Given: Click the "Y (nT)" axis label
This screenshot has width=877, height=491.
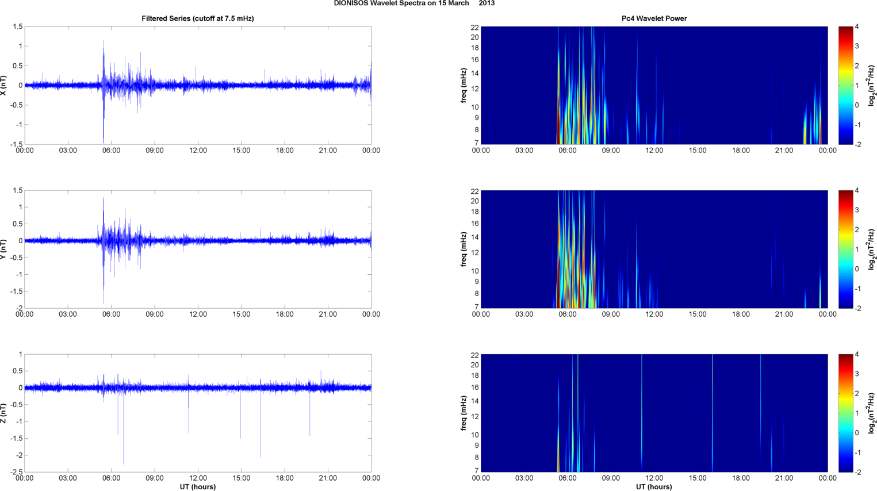Looking at the screenshot, I should tap(3, 249).
